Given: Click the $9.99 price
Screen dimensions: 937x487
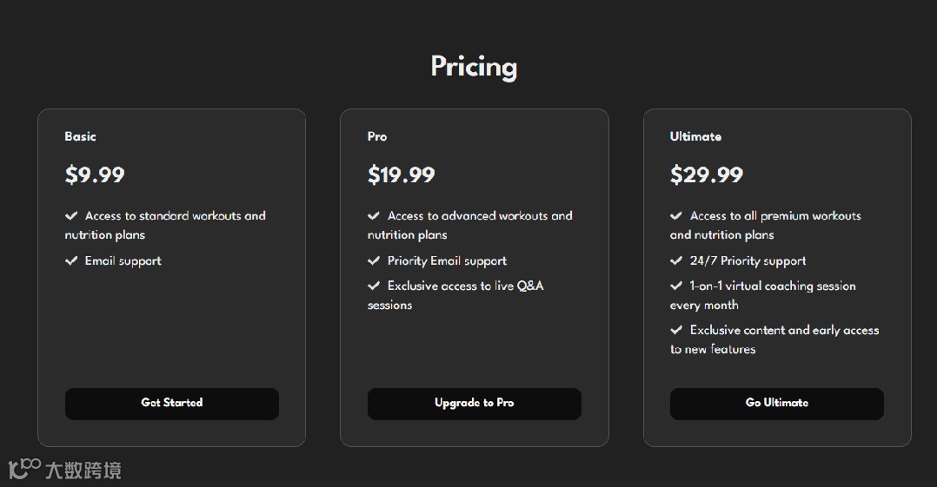Looking at the screenshot, I should click(x=95, y=175).
